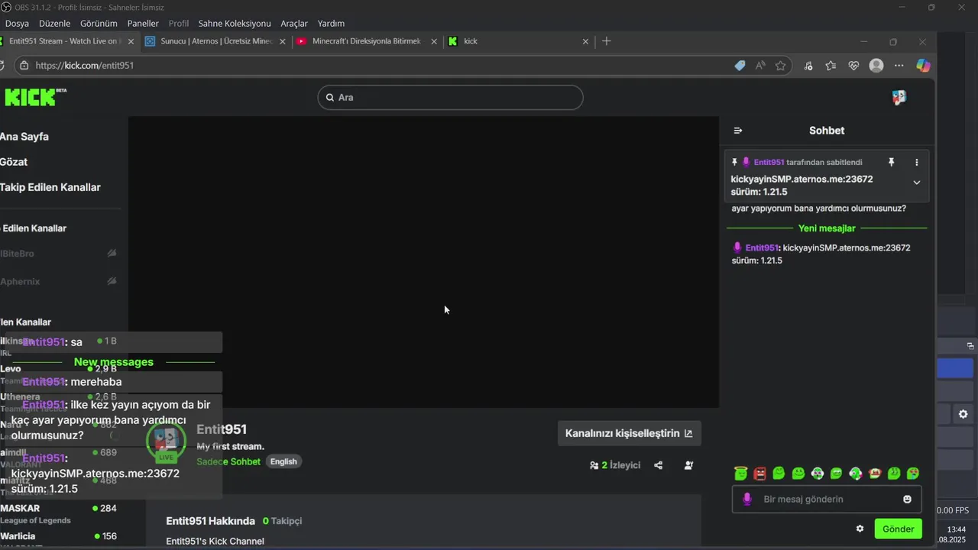The image size is (978, 550).
Task: Open the Favorites list icon in browser toolbar
Action: coord(831,66)
